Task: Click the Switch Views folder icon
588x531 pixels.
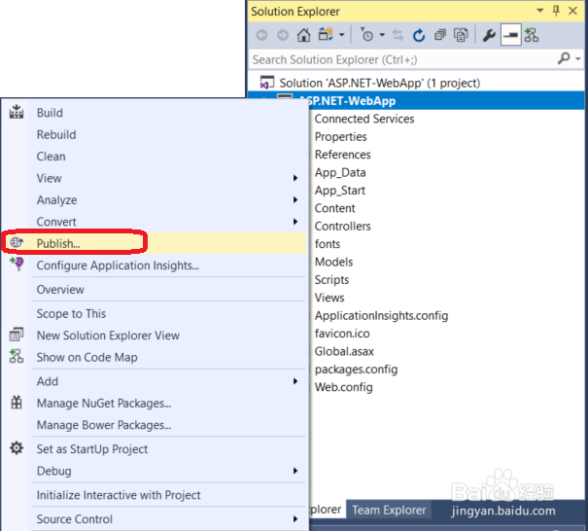Action: click(326, 34)
